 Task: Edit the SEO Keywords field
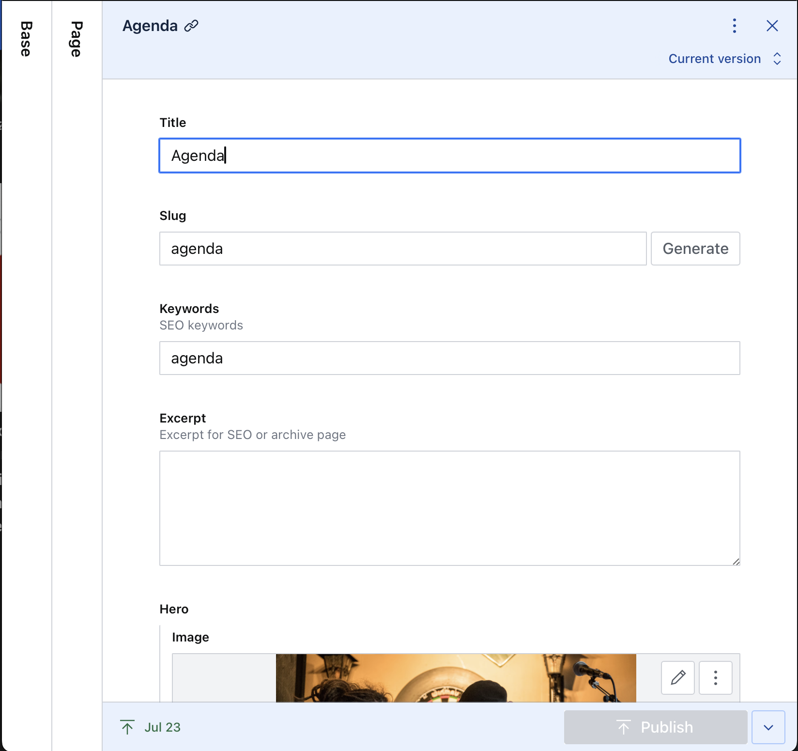450,358
